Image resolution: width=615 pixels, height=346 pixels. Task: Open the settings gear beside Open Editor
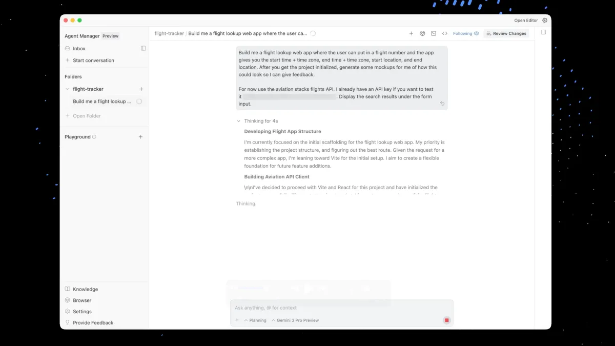pos(545,21)
